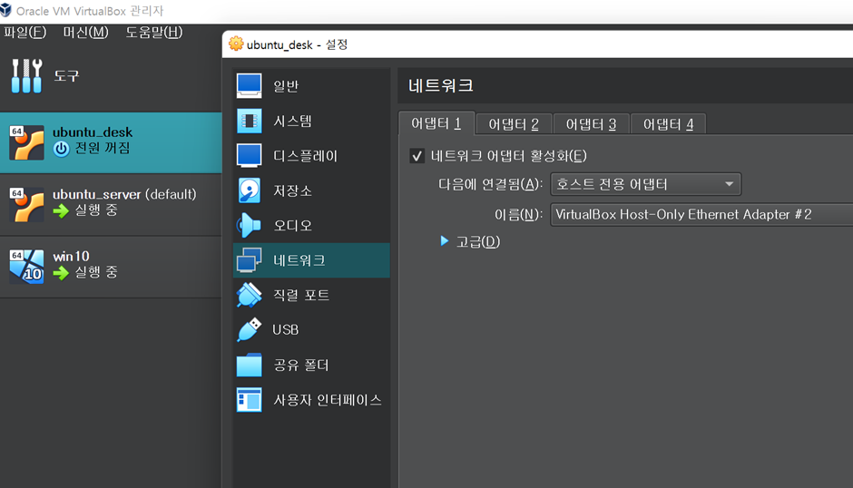Click the 사용자 인터페이스 UI icon
Screen dimensions: 853x488
[250, 400]
